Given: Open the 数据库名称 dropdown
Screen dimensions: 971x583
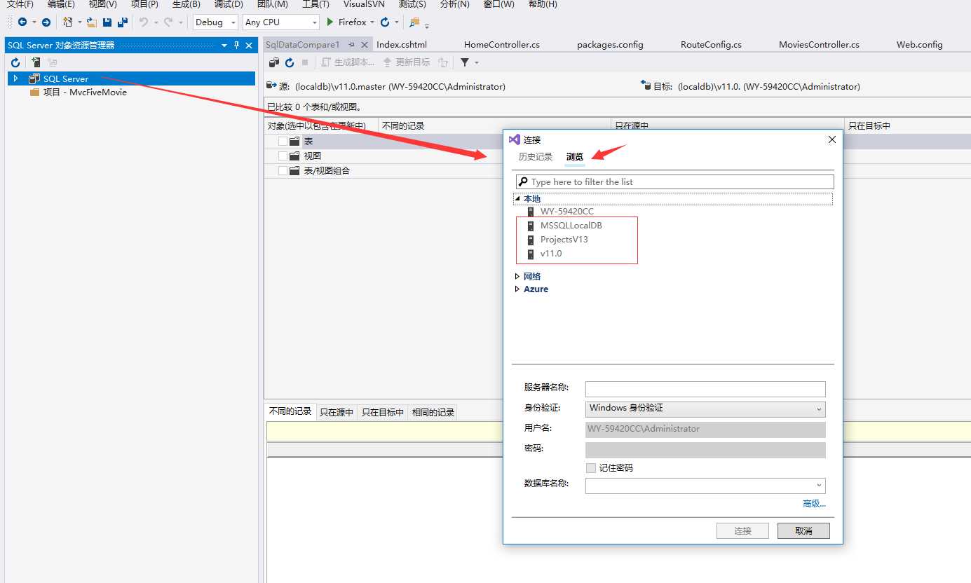Looking at the screenshot, I should tap(705, 485).
